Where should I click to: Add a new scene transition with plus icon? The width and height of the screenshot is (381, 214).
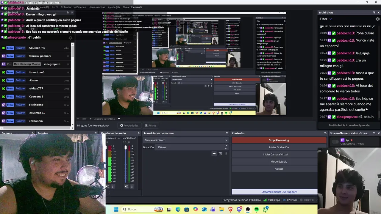(214, 154)
